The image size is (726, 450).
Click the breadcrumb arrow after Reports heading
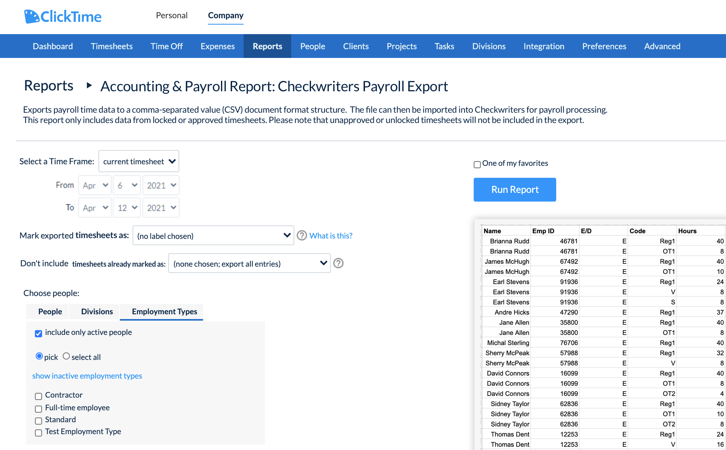89,85
